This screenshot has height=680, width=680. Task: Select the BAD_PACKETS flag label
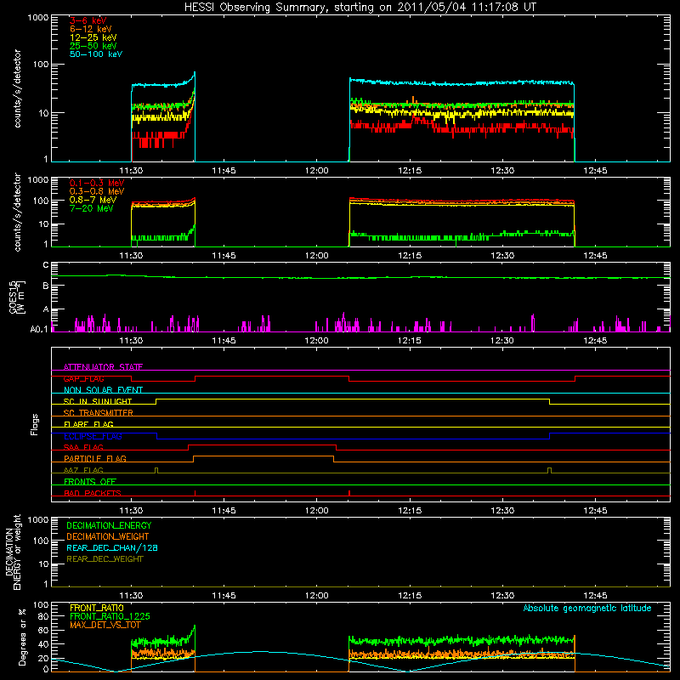(x=93, y=493)
